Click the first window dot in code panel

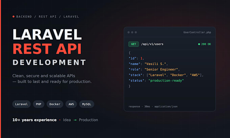pyautogui.click(x=129, y=32)
